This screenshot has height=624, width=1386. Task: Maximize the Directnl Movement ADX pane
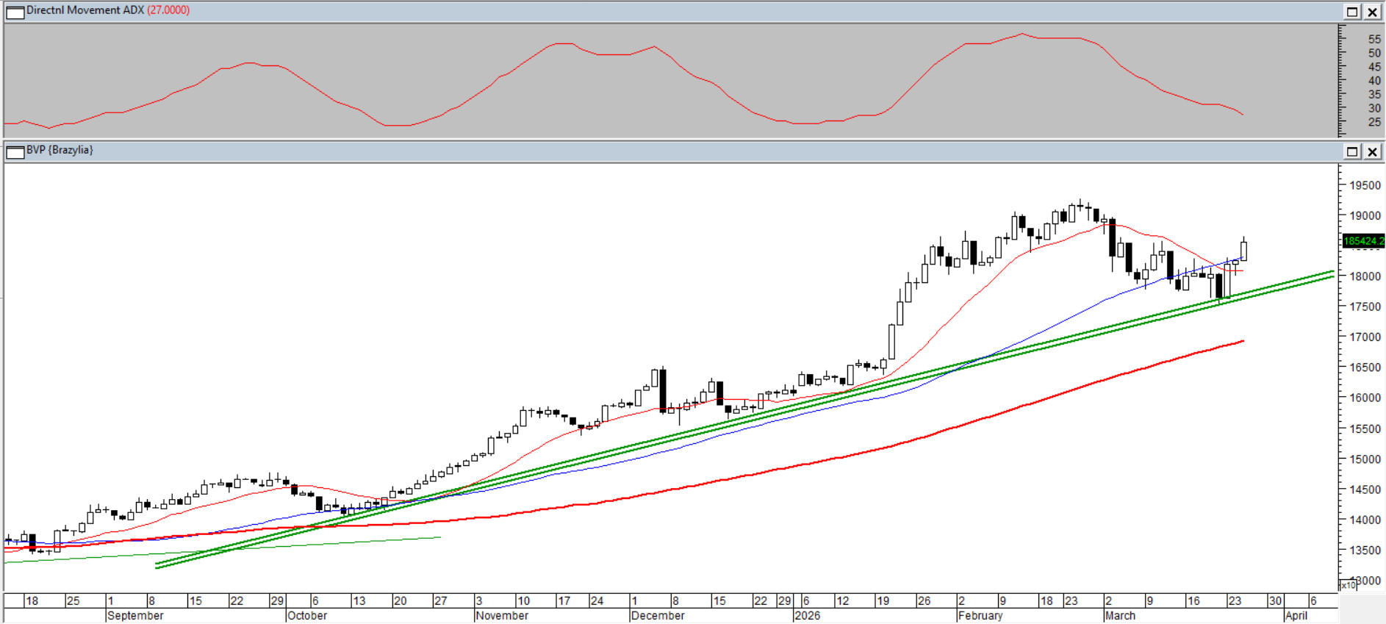pyautogui.click(x=1352, y=12)
